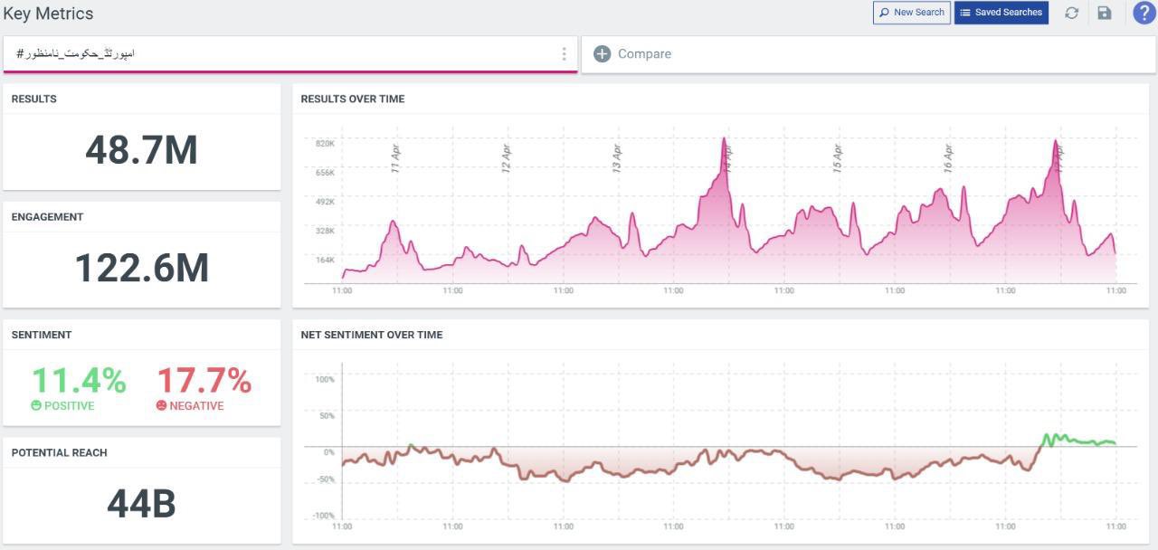Open the Saved Searches list
The image size is (1158, 550).
tap(1001, 13)
